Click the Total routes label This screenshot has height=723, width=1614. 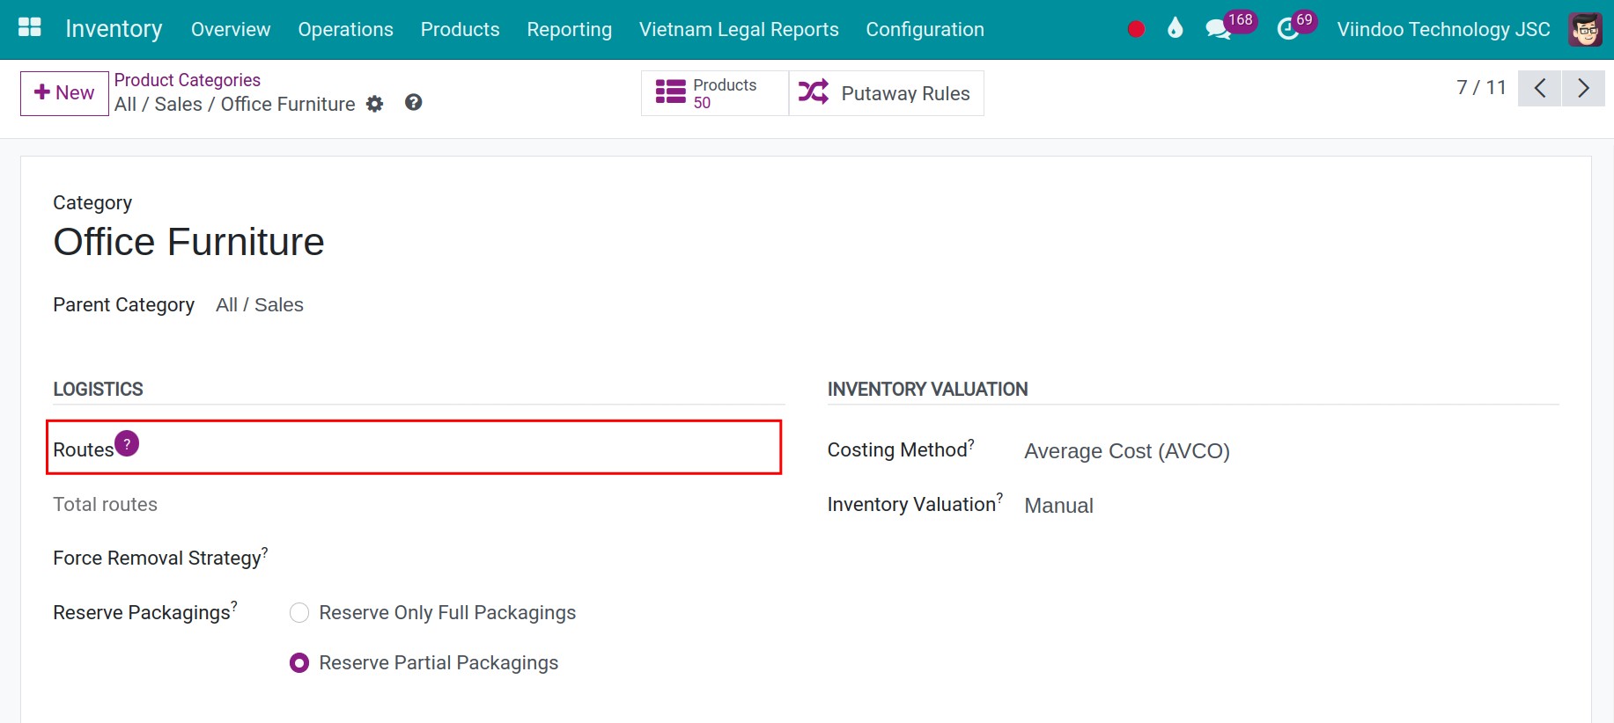[105, 504]
